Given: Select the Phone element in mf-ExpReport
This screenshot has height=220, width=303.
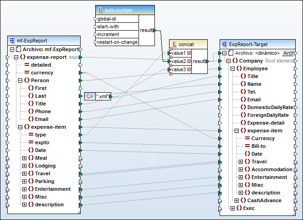Looking at the screenshot, I should click(x=43, y=111).
